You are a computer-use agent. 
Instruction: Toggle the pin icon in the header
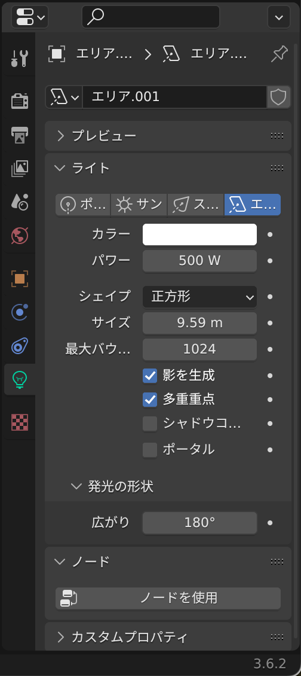coord(279,54)
